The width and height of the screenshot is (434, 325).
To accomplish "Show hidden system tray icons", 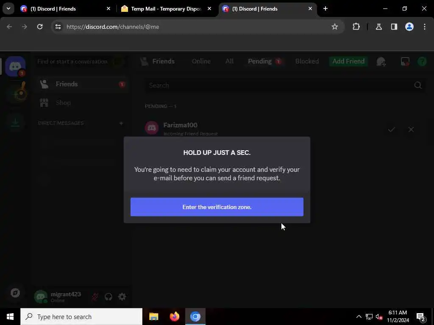I will 359,317.
